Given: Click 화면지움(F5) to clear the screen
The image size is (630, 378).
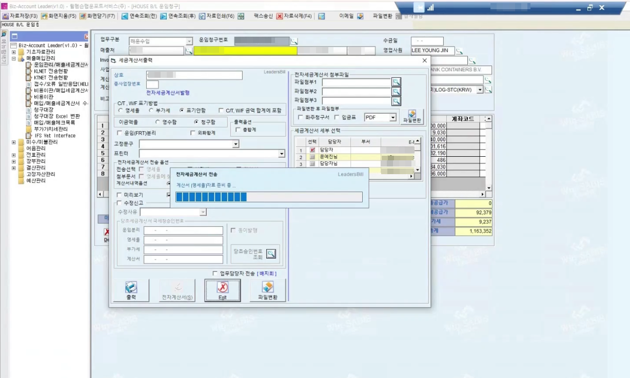Looking at the screenshot, I should (x=58, y=16).
